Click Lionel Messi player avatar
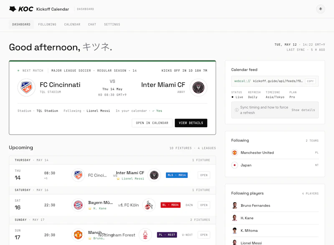 235,242
